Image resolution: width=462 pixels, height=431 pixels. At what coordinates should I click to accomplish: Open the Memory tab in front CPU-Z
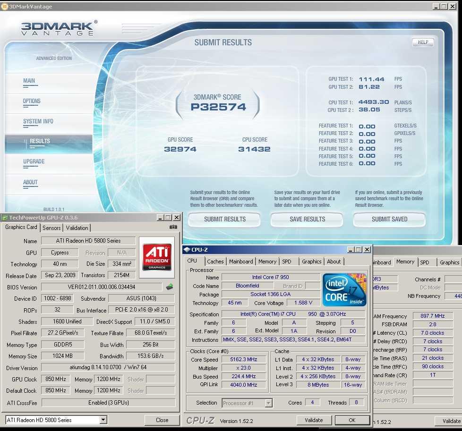pos(267,262)
